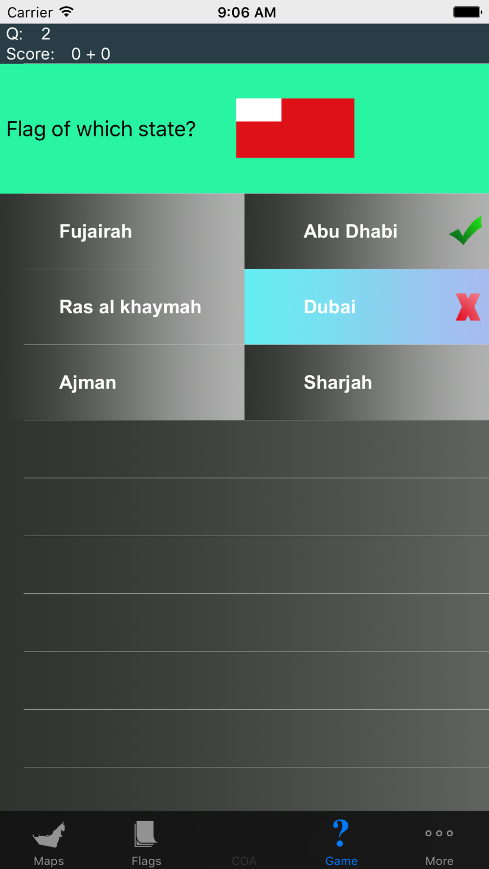Screen dimensions: 489x869
Task: Choose Abu Dhabi as the answer
Action: [367, 231]
